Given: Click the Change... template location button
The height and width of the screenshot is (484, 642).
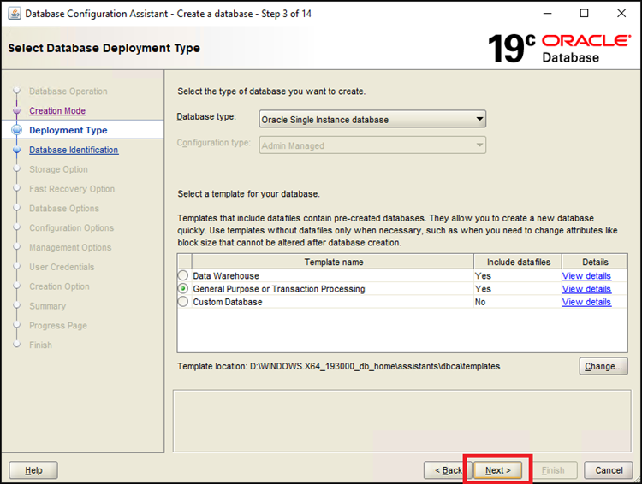Looking at the screenshot, I should tap(603, 366).
